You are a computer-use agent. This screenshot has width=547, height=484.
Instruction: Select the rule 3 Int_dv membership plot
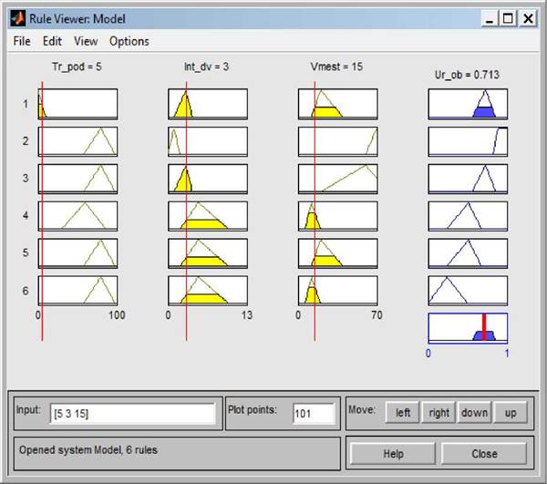coord(208,179)
